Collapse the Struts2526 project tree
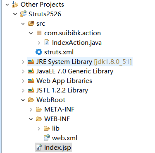 click(x=15, y=14)
